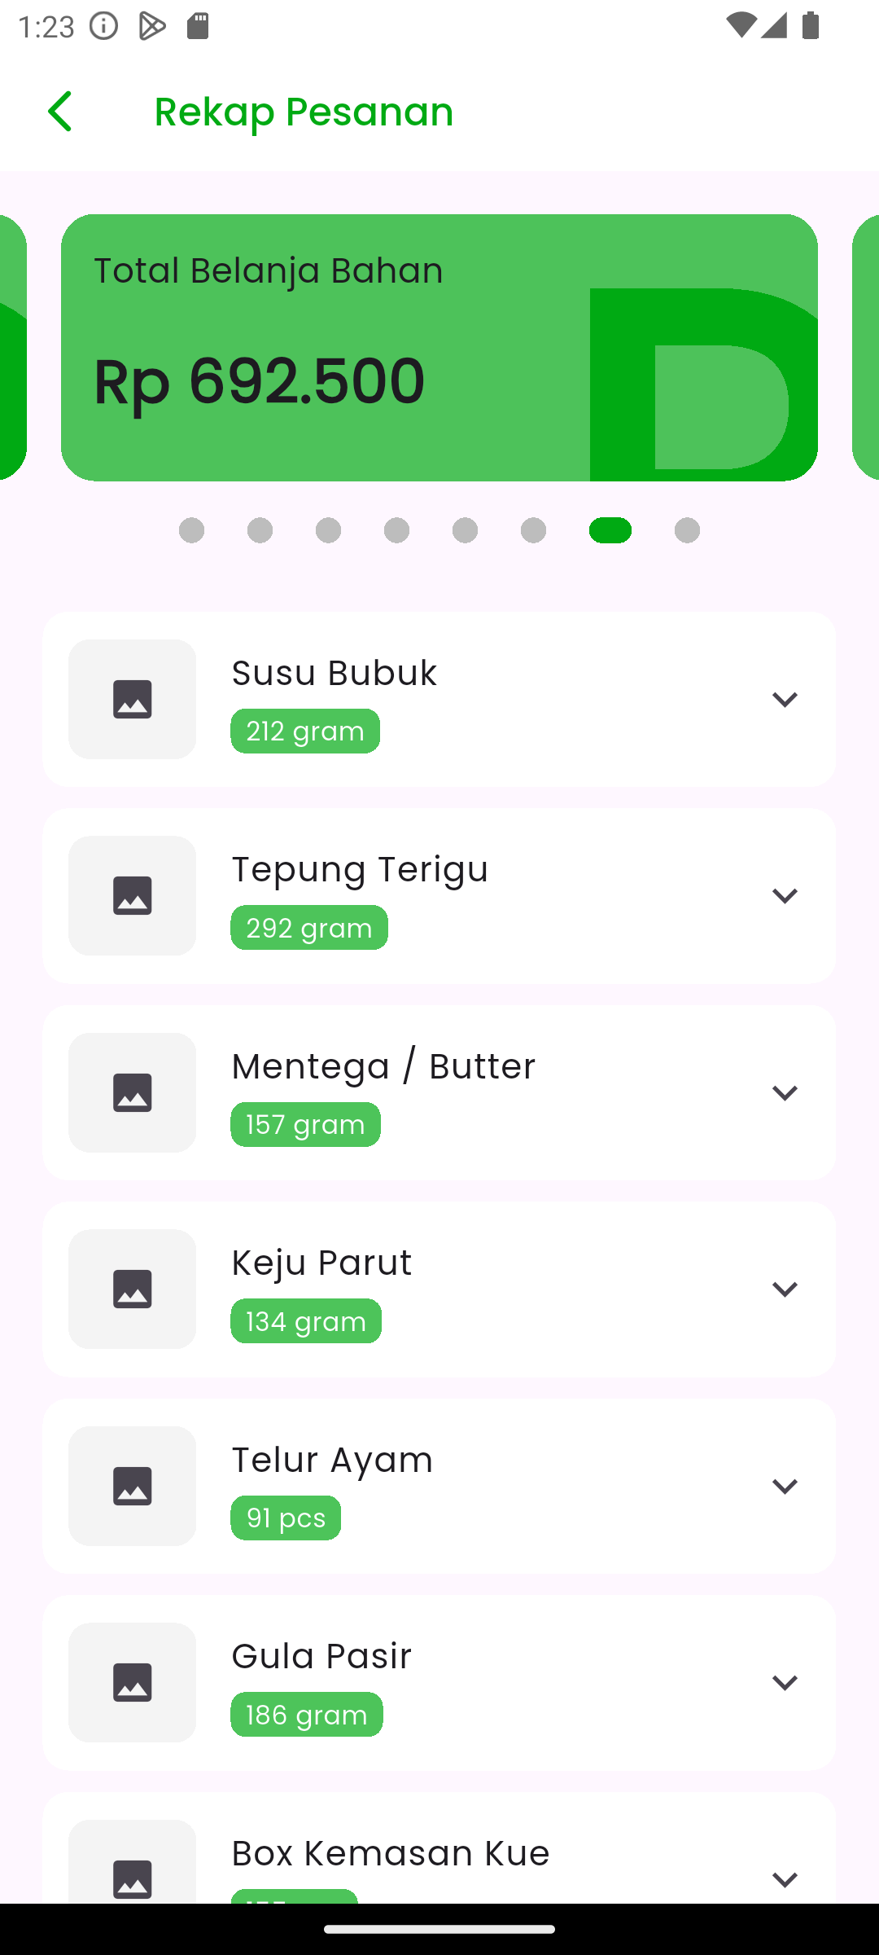Screen dimensions: 879x1955
Task: Expand the Gula Pasir chevron
Action: [784, 1682]
